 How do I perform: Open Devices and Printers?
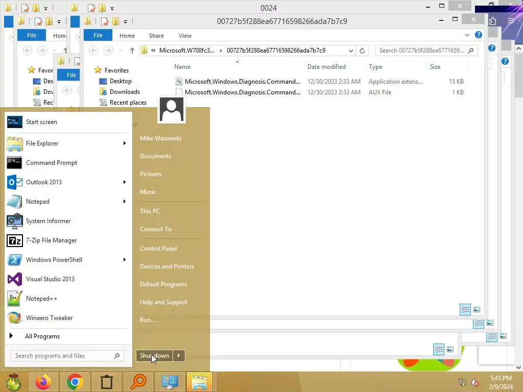click(x=167, y=266)
